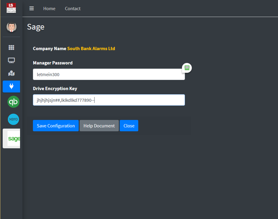Select the monitor icon in sidebar
The width and height of the screenshot is (278, 219).
coord(11,61)
